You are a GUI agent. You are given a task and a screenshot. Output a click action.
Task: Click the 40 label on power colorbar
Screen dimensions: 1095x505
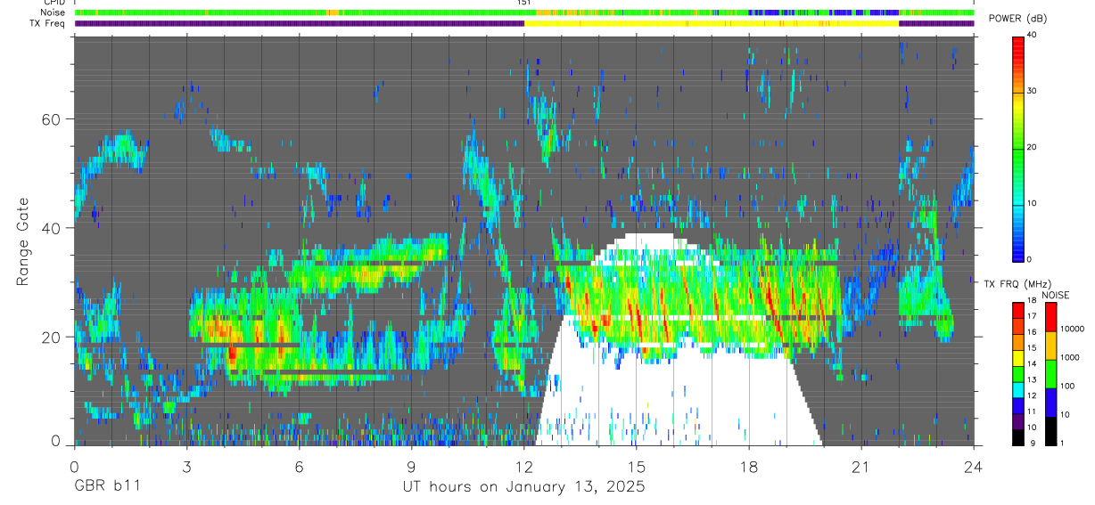tap(1033, 35)
